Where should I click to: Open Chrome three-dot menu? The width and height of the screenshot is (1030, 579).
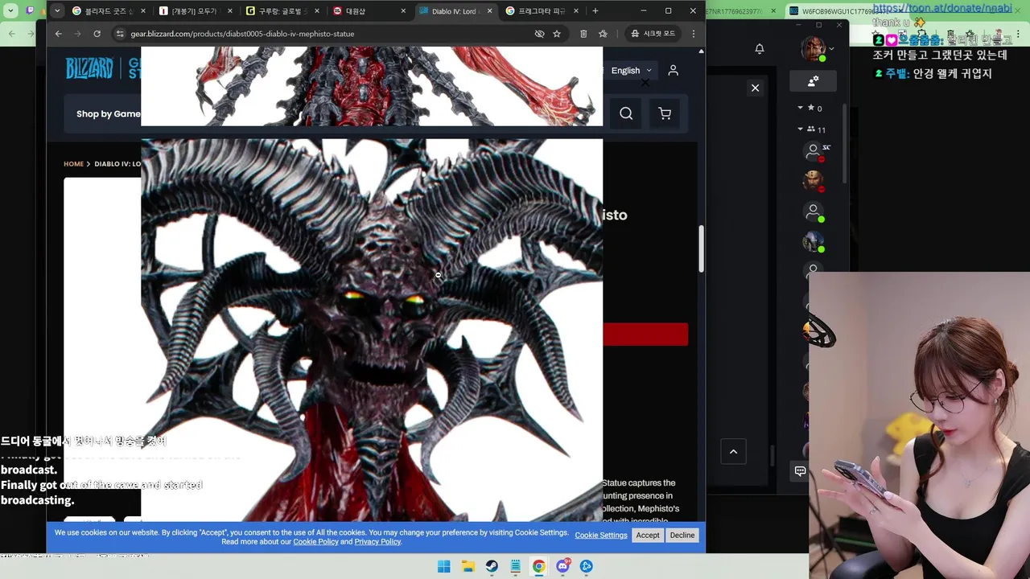click(x=694, y=34)
